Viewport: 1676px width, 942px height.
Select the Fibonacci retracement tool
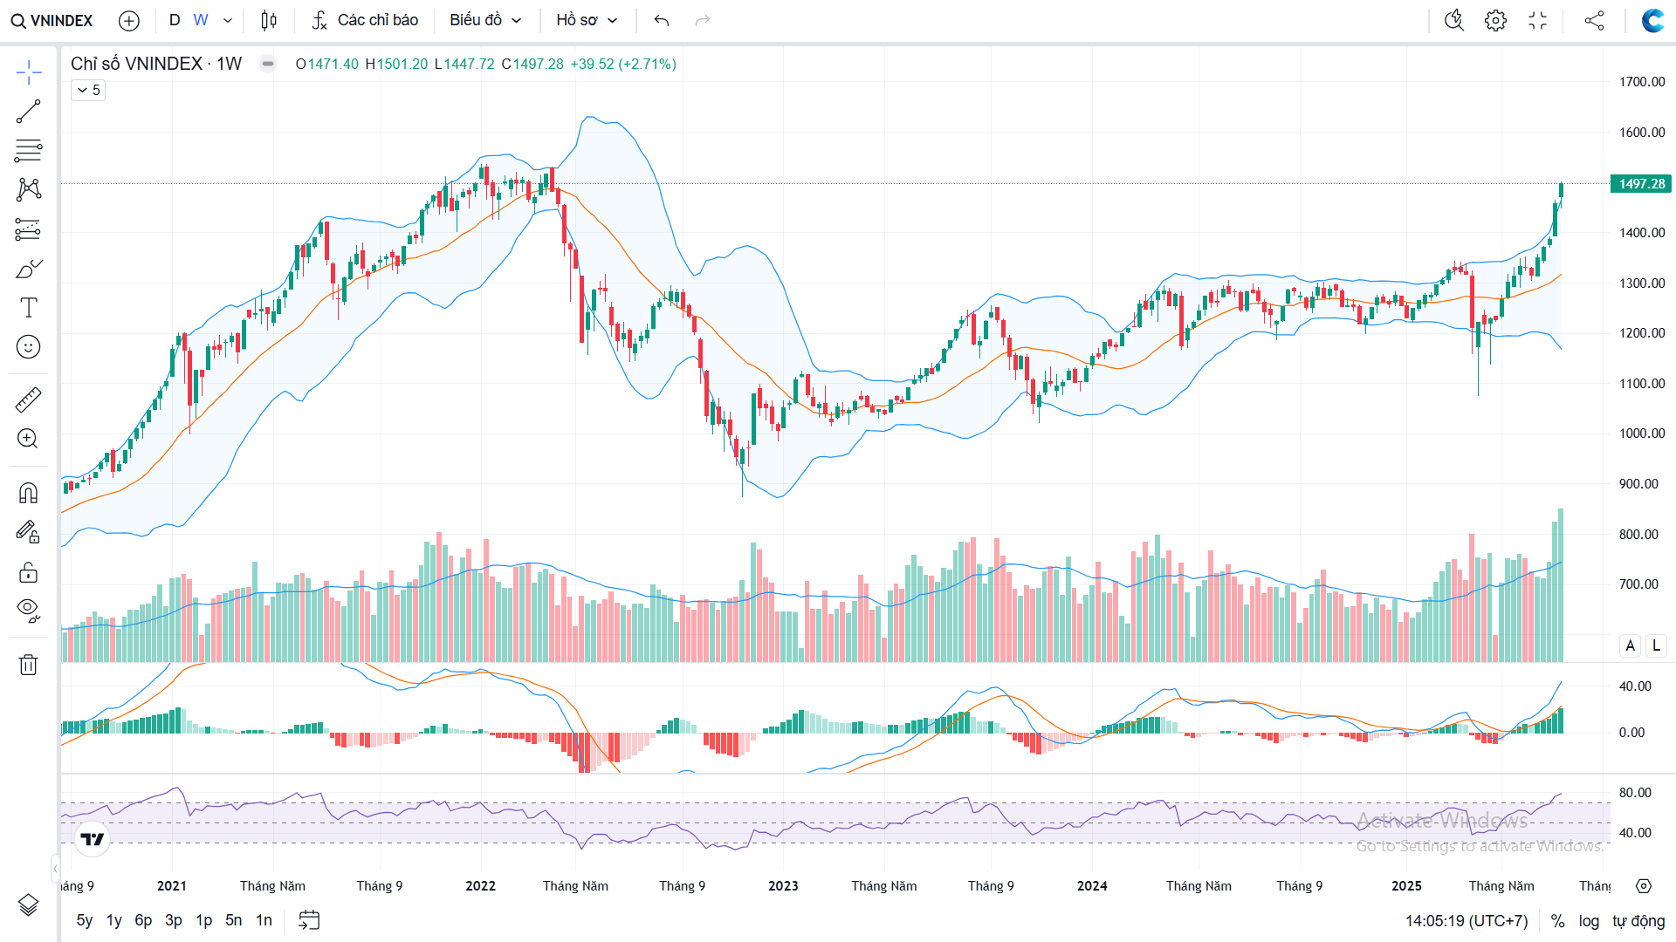pos(28,151)
